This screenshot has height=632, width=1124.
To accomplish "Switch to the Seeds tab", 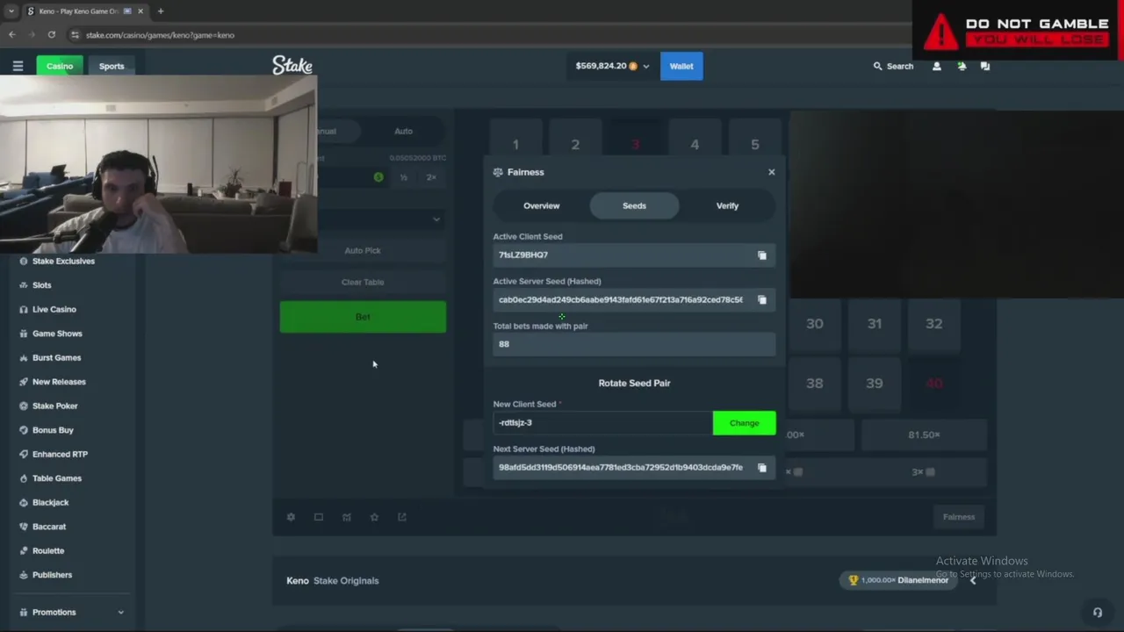I will point(634,206).
